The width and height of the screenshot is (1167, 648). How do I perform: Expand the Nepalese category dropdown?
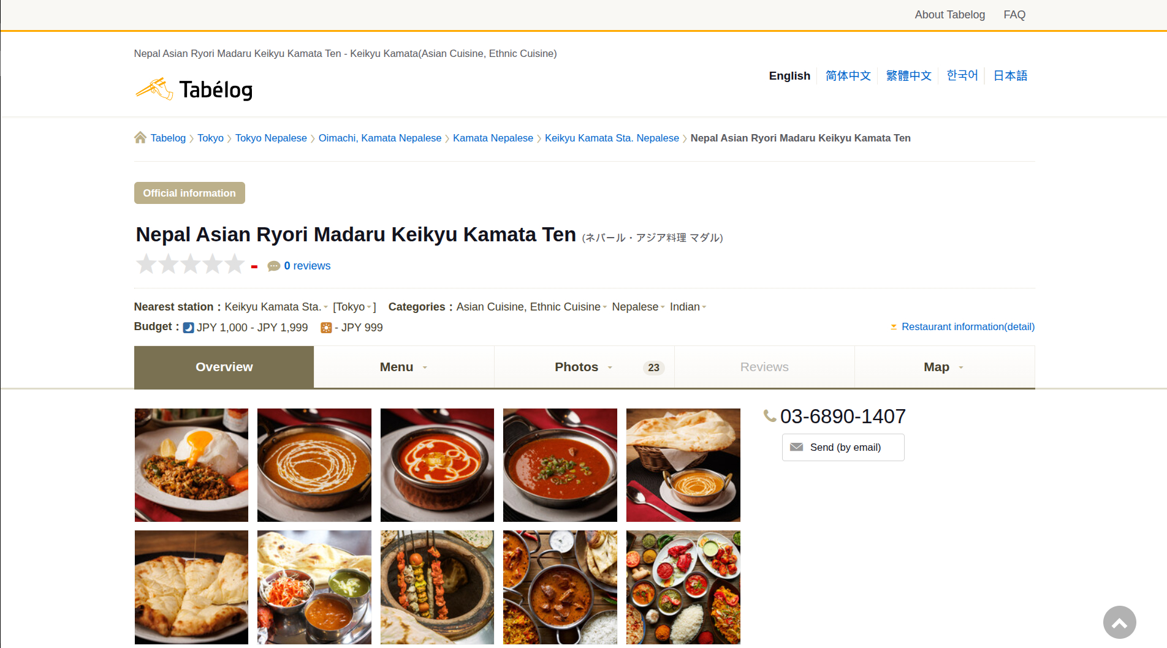tap(638, 307)
